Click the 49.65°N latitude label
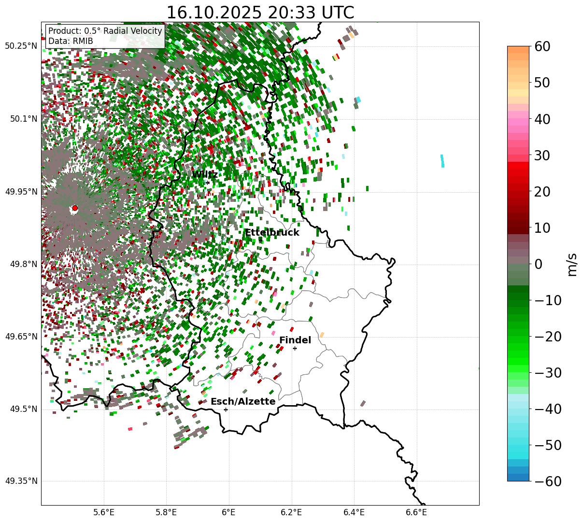Viewport: 583px width, 522px height. [x=21, y=337]
